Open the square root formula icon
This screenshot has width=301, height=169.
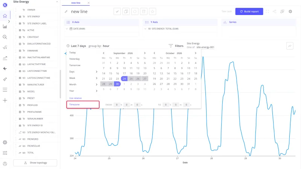5,48
